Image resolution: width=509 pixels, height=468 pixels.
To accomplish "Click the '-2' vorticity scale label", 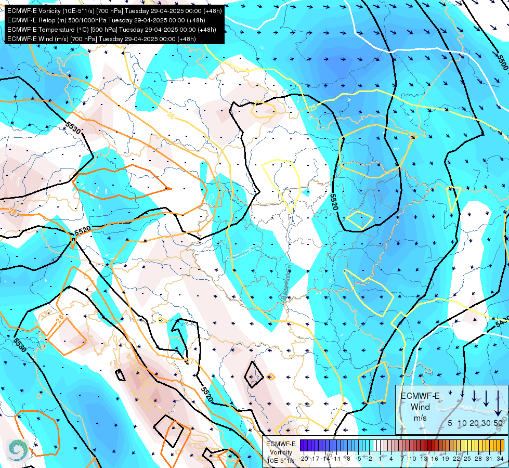I will tap(370, 459).
